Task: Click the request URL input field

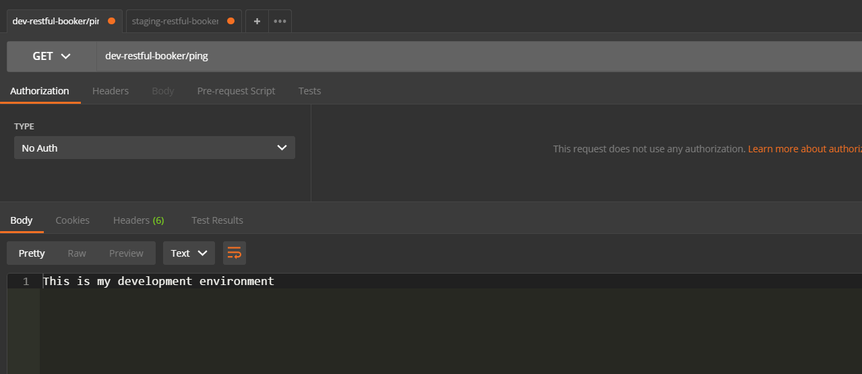Action: click(x=472, y=57)
